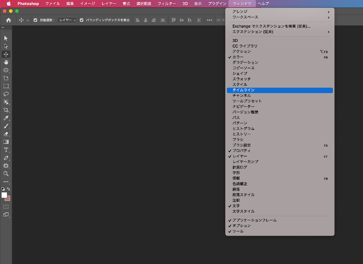Select the Ellipse shape tool

6,70
